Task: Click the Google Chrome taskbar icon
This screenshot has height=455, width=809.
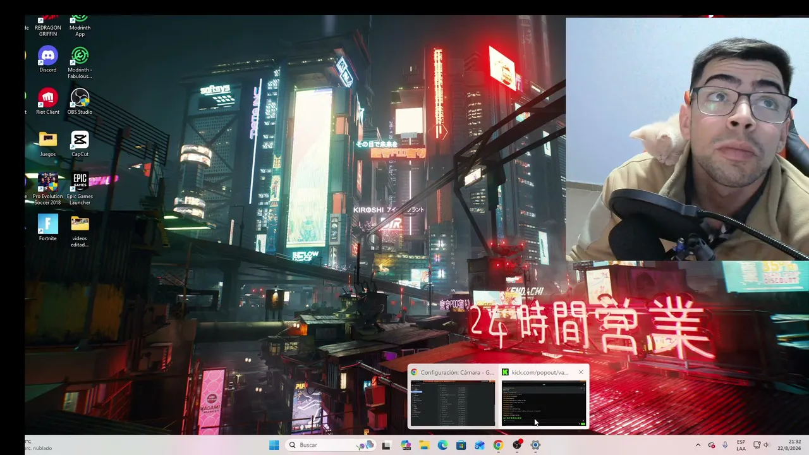Action: click(498, 445)
